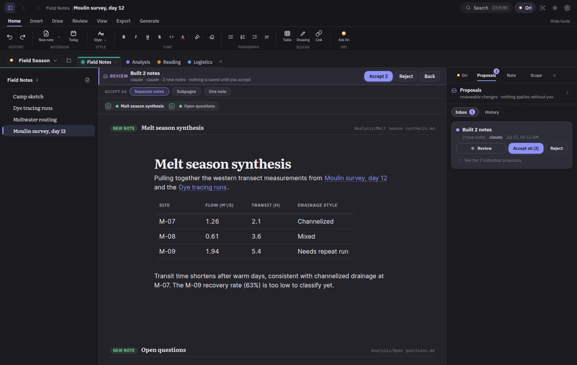Open the Generate ribbon tab
The width and height of the screenshot is (577, 365).
149,21
